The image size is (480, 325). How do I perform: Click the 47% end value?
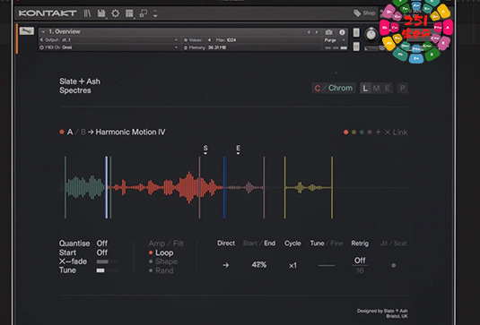[x=259, y=265]
